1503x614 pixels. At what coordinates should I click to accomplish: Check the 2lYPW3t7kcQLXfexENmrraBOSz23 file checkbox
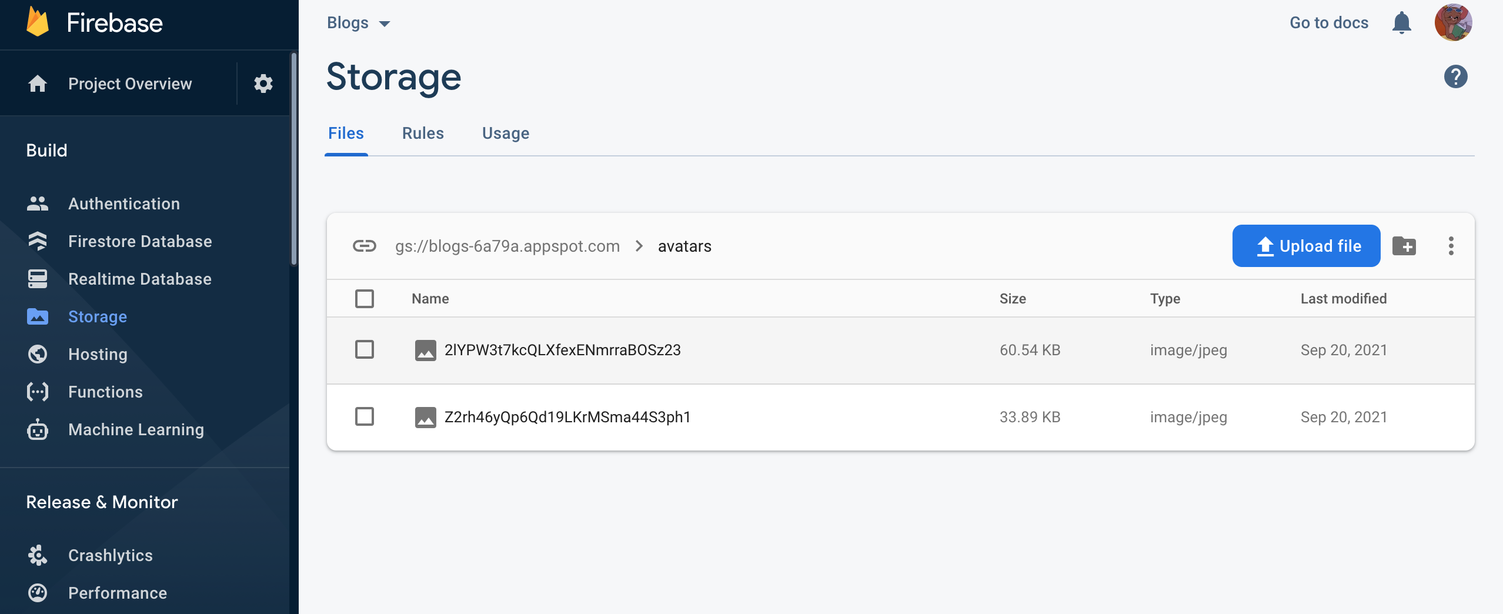pos(365,350)
